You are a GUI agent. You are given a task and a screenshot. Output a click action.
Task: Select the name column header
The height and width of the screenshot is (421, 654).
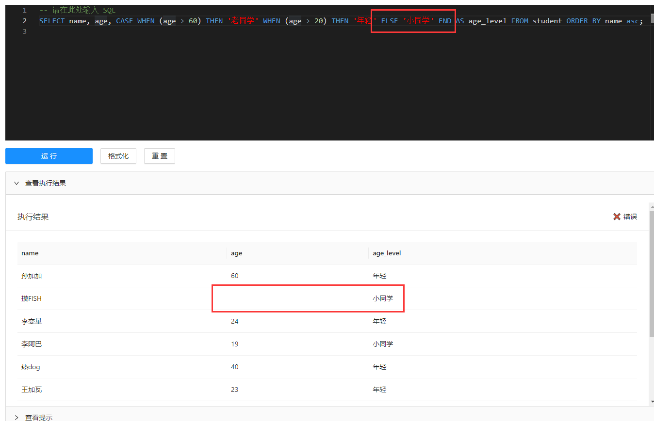pos(30,253)
